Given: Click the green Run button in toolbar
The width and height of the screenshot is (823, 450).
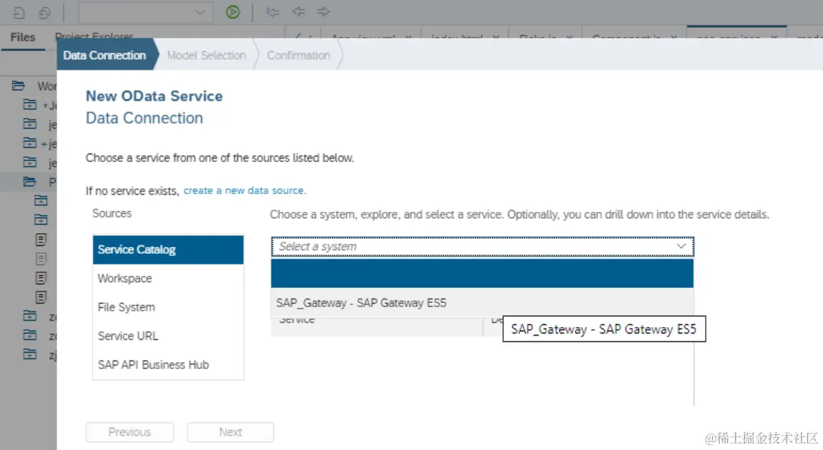Looking at the screenshot, I should pyautogui.click(x=232, y=12).
